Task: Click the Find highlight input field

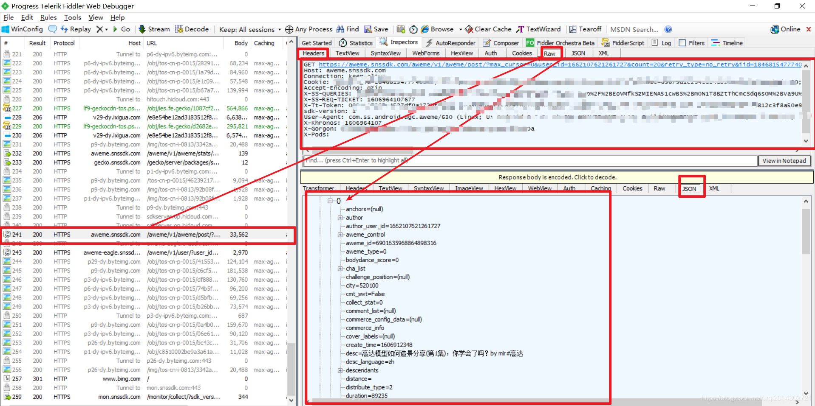Action: [x=529, y=160]
